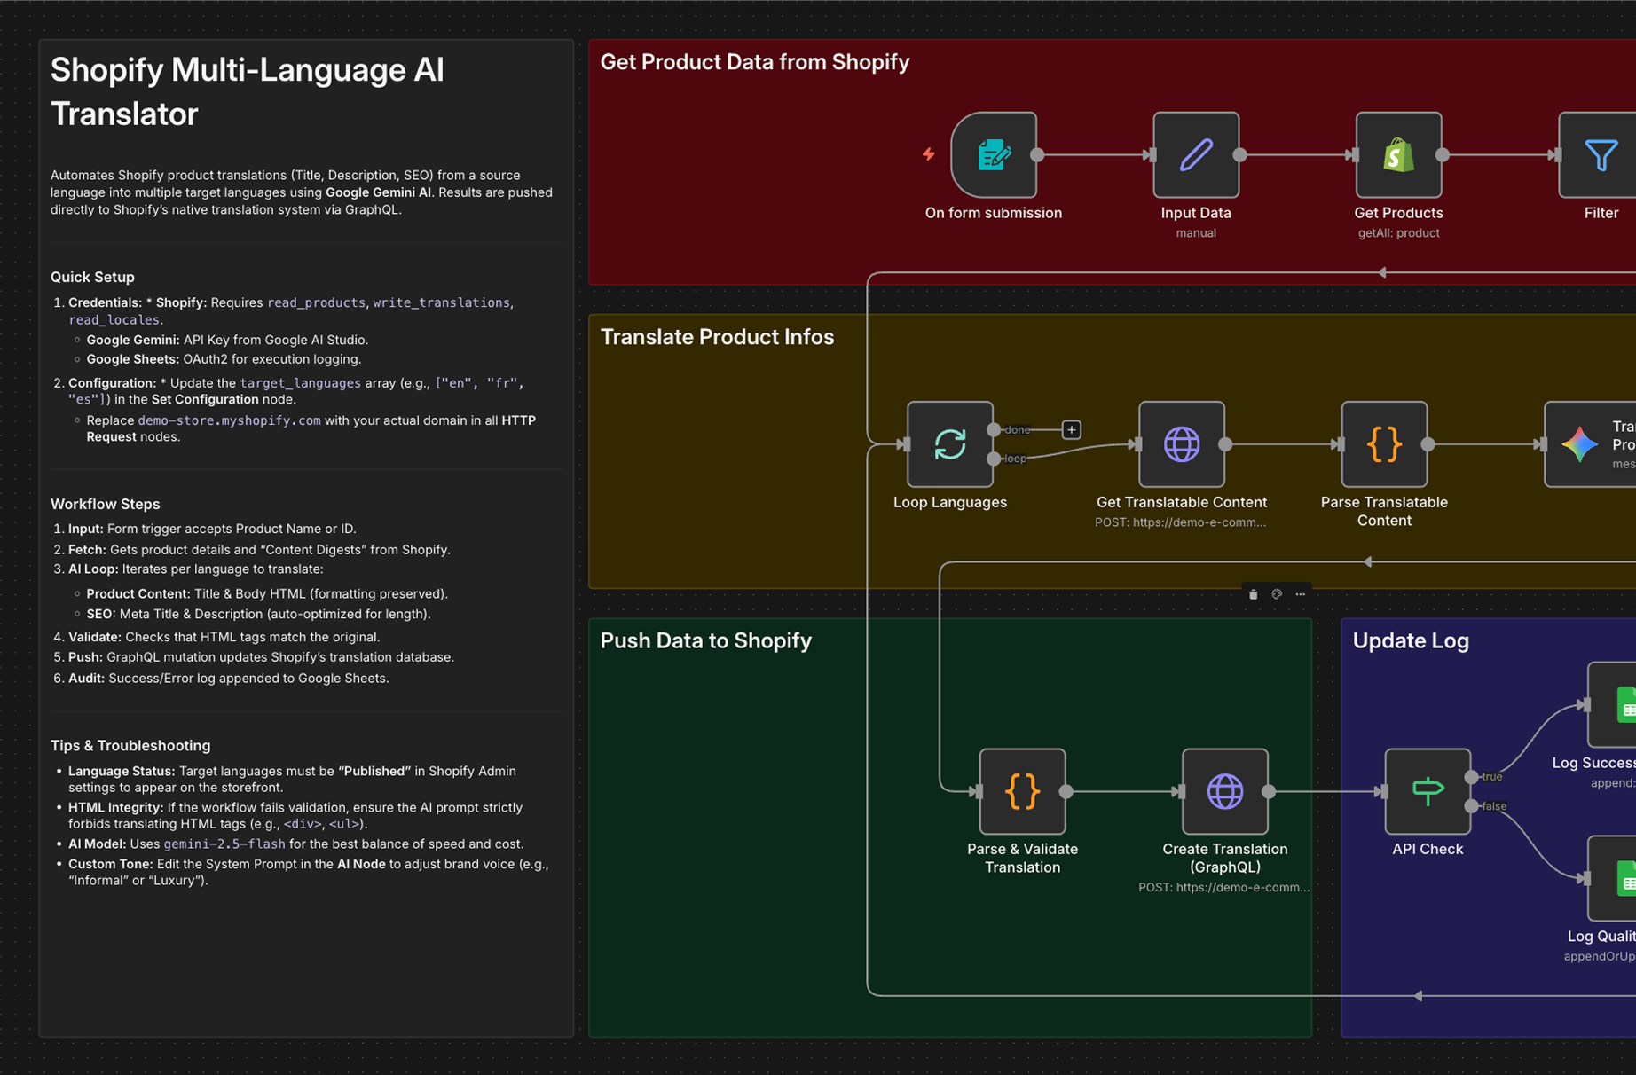Click the Loop Languages node icon
Image resolution: width=1636 pixels, height=1075 pixels.
click(949, 444)
